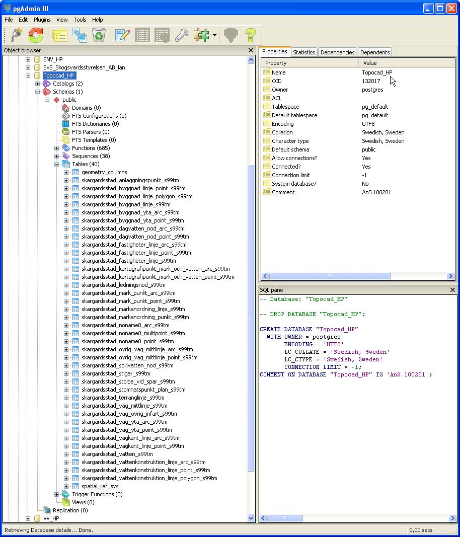
Task: Click the Trigger Functions icon
Action: 66,494
